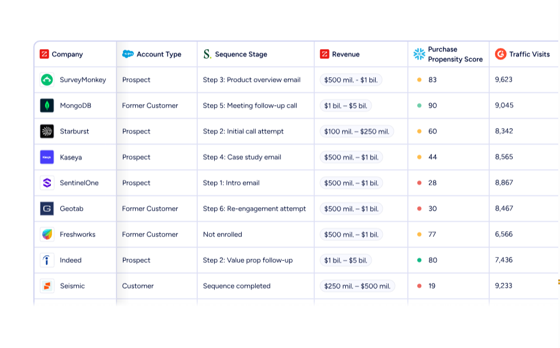Click the ZoomInfo icon beside Revenue header
The width and height of the screenshot is (560, 348).
point(324,54)
